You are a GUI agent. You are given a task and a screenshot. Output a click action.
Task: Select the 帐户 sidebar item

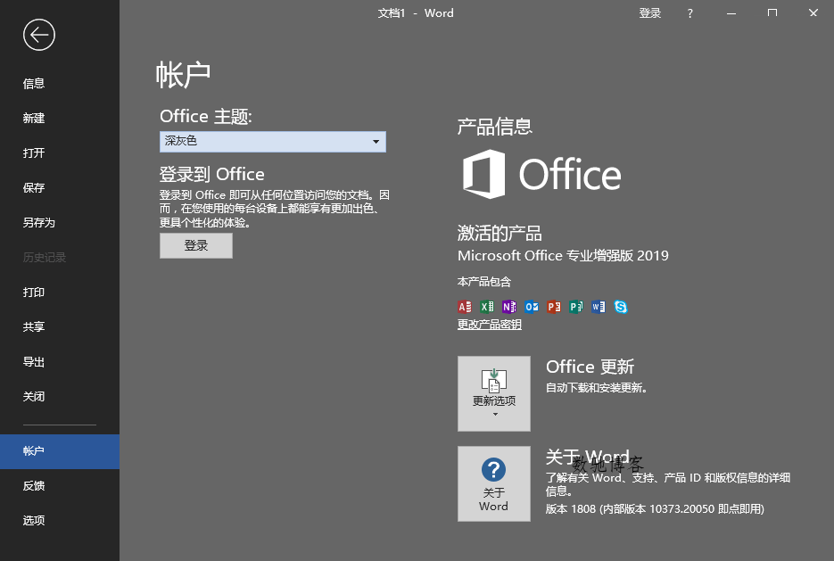pos(60,451)
